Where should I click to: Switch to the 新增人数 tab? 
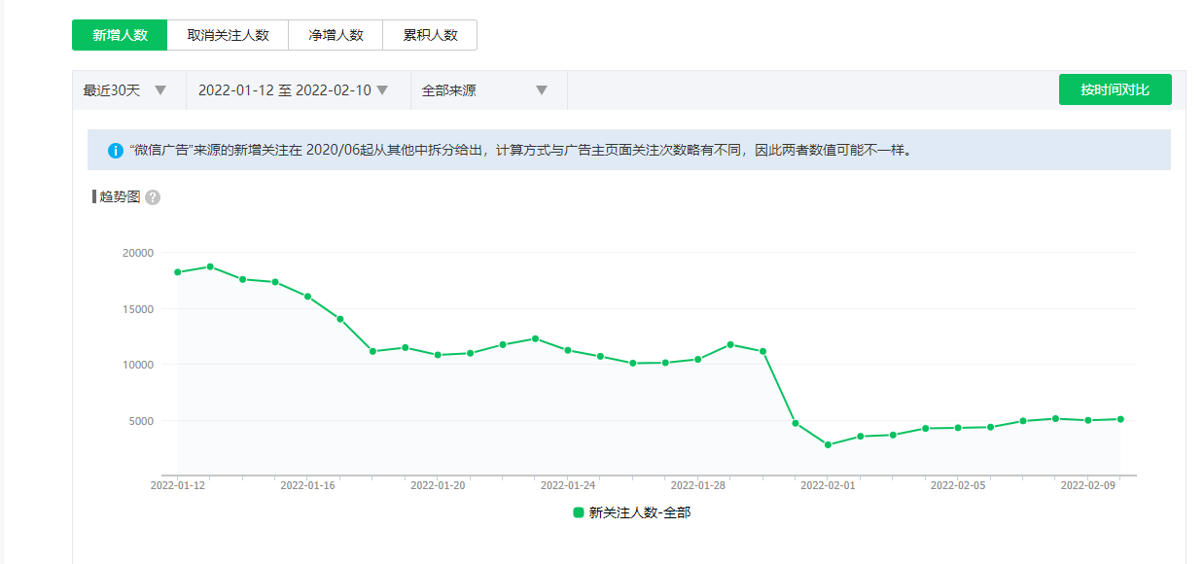[120, 35]
